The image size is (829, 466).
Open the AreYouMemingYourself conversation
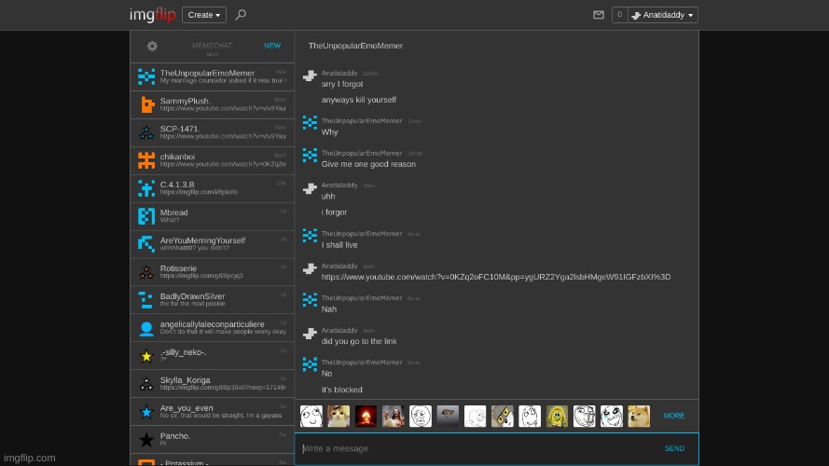(x=212, y=244)
